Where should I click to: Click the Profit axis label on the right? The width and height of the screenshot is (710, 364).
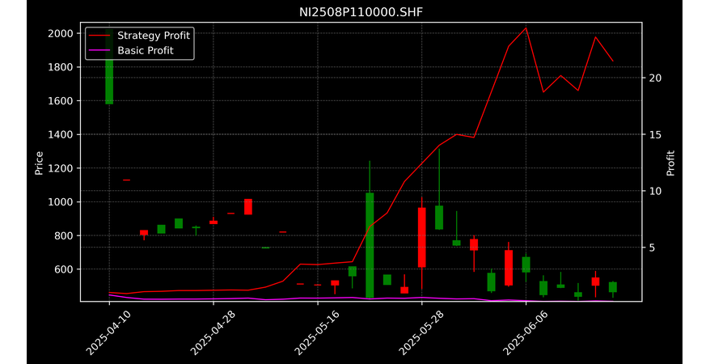tap(670, 163)
